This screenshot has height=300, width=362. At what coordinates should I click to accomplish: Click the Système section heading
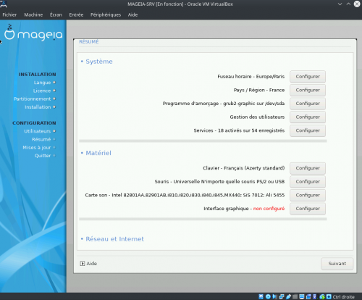(99, 62)
